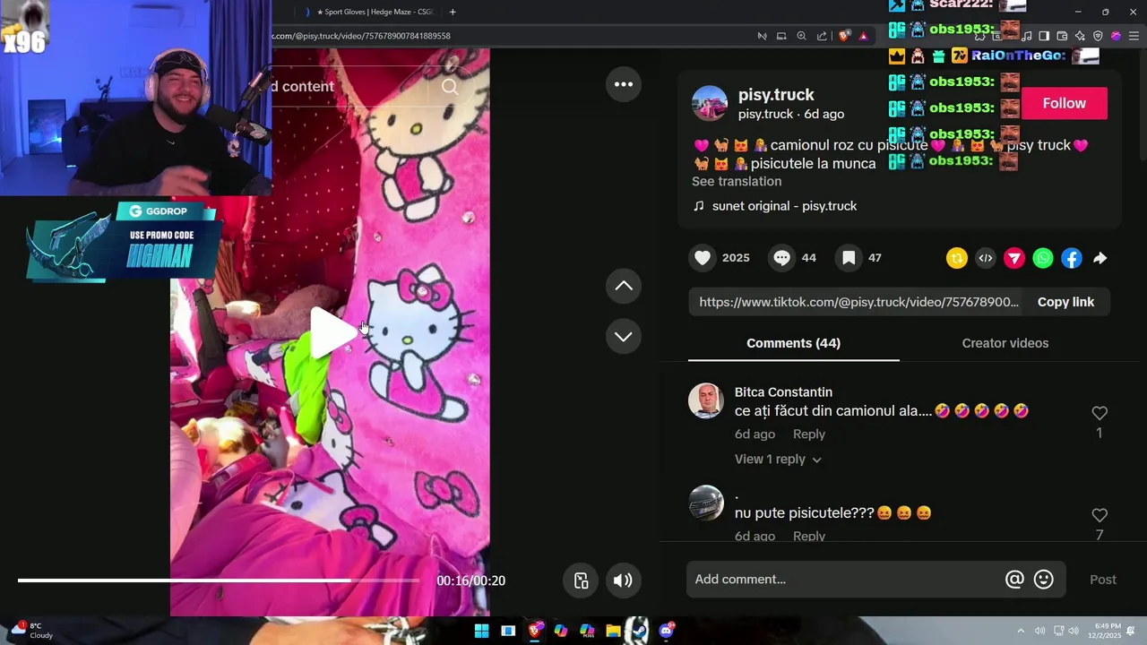Click the zoom magnifier icon in address bar

pos(801,36)
